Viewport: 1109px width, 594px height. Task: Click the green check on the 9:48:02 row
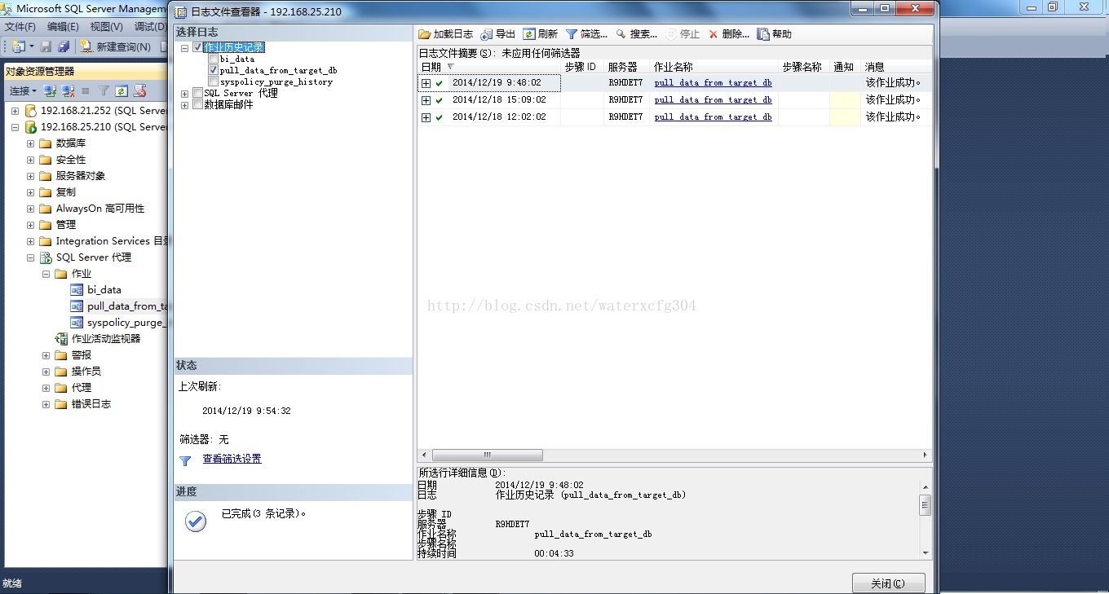coord(440,83)
